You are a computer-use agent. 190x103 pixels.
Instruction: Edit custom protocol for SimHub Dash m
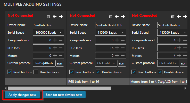[x=184, y=63]
